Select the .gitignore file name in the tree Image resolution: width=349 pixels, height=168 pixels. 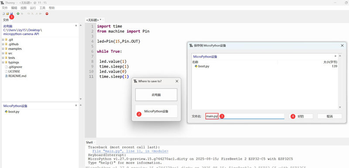pyautogui.click(x=15, y=67)
